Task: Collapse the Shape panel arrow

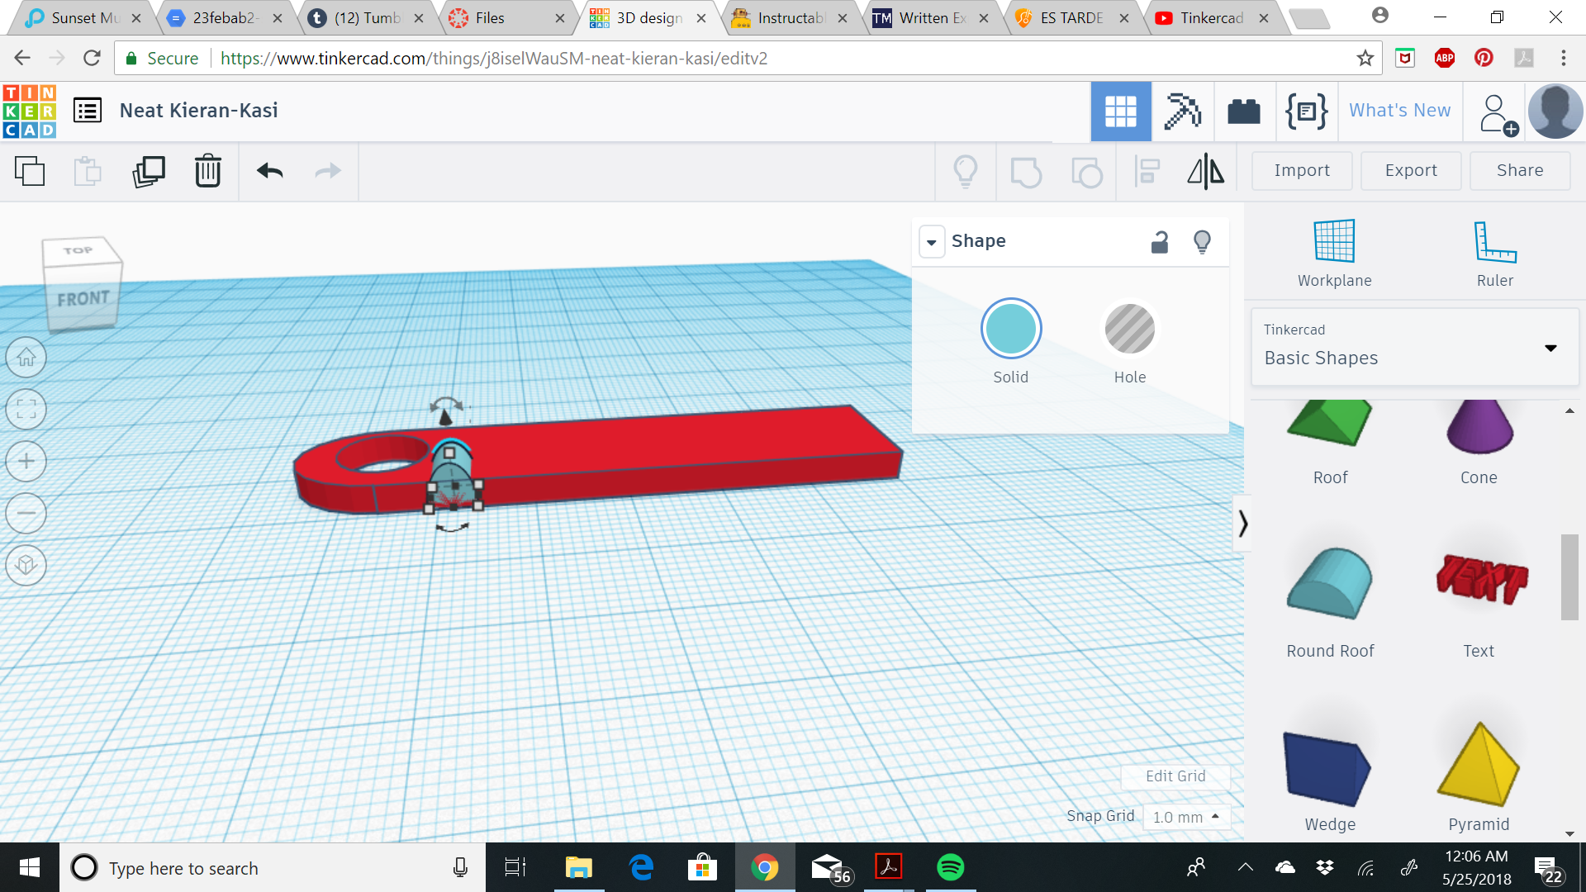Action: (x=932, y=242)
